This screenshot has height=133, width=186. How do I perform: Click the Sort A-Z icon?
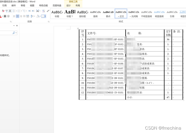[x=44, y=11]
